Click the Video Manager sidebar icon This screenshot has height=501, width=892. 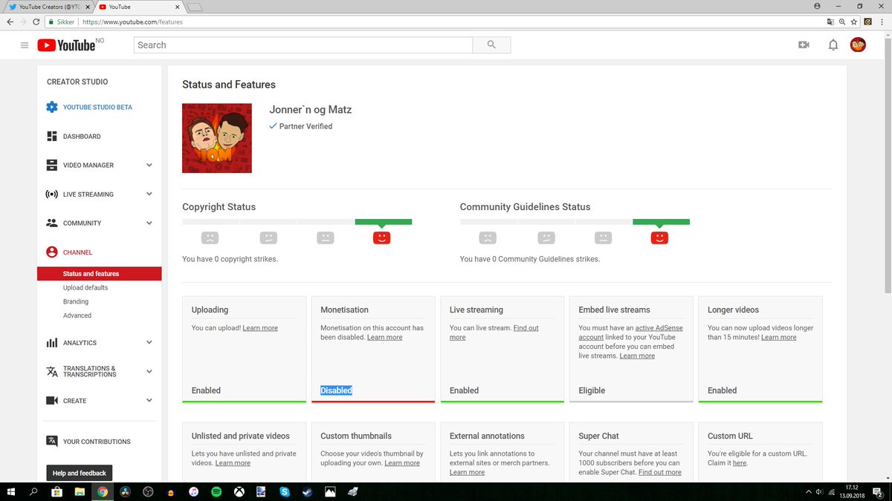[x=52, y=165]
